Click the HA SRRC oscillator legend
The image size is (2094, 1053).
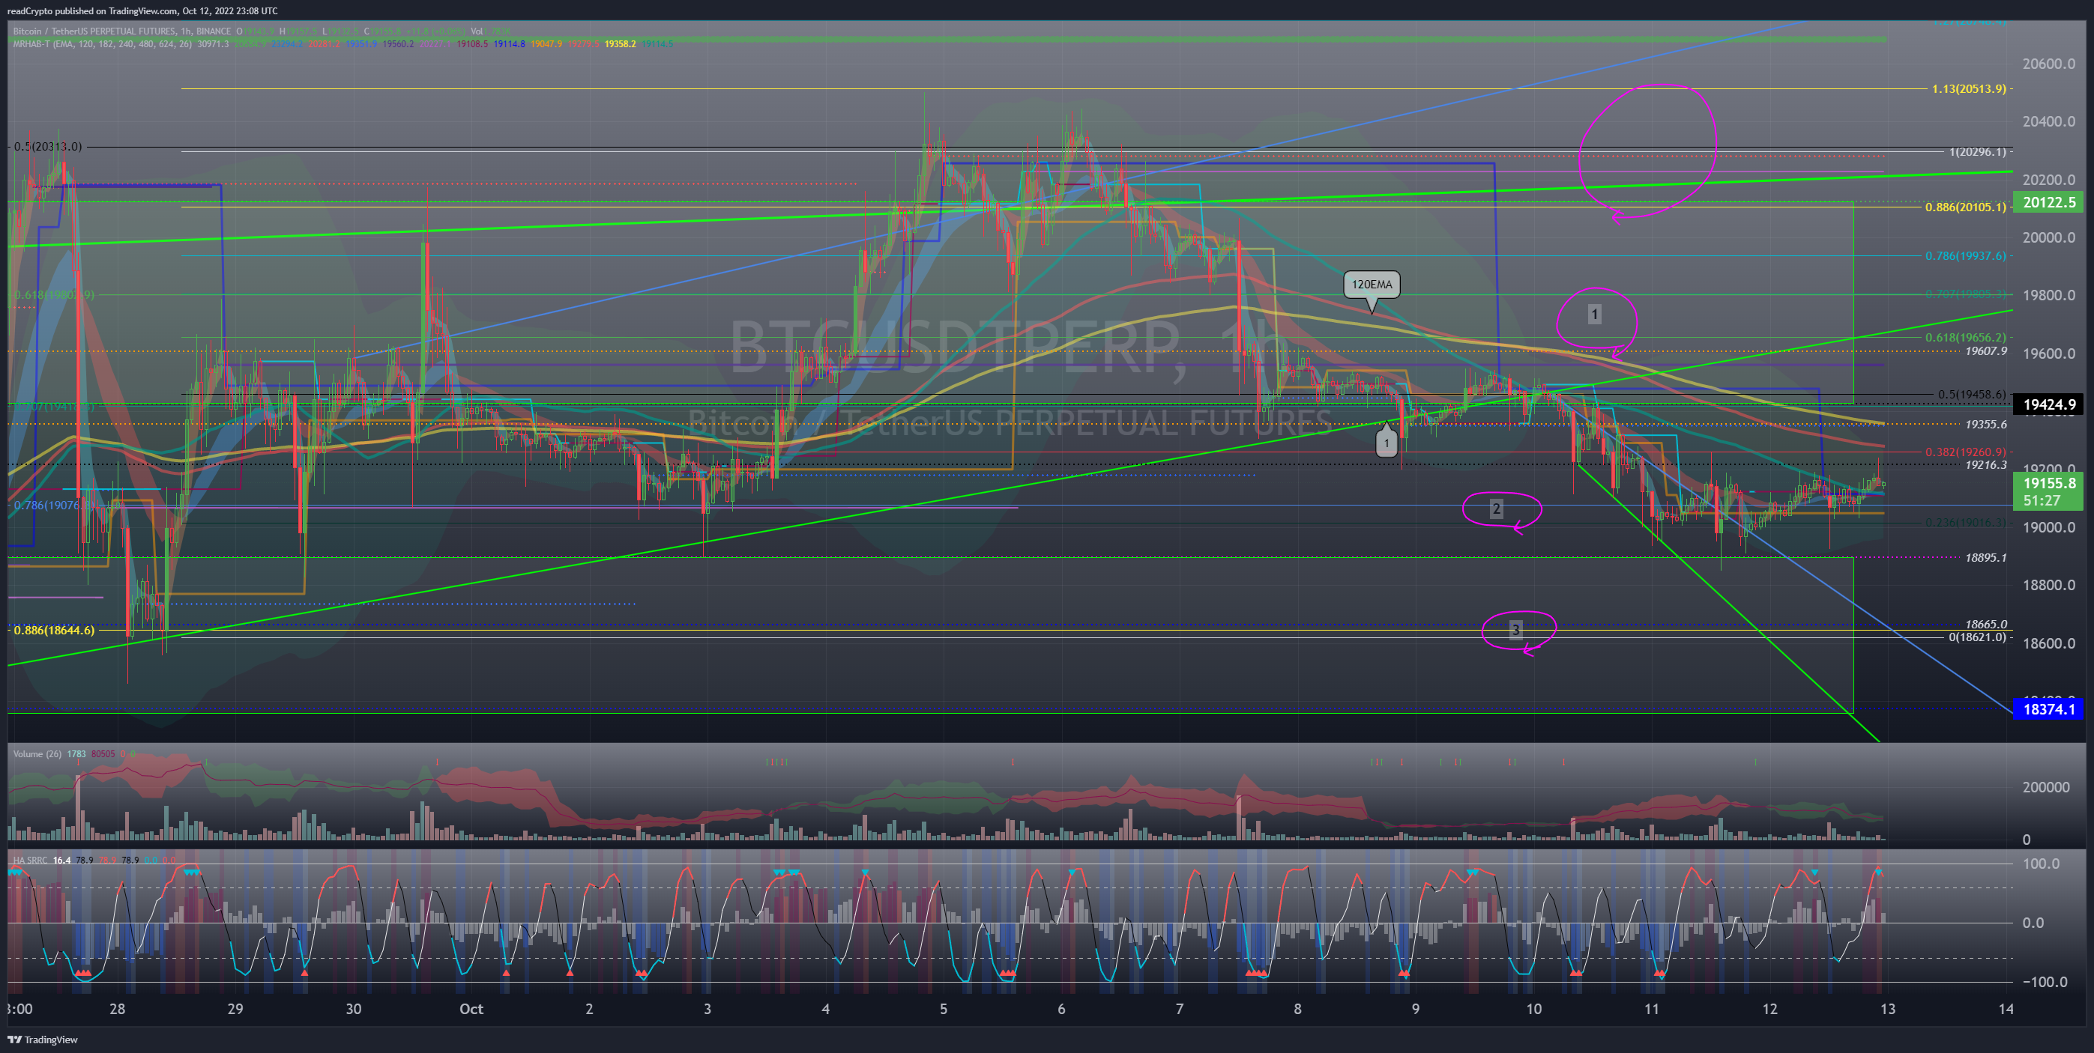click(30, 860)
